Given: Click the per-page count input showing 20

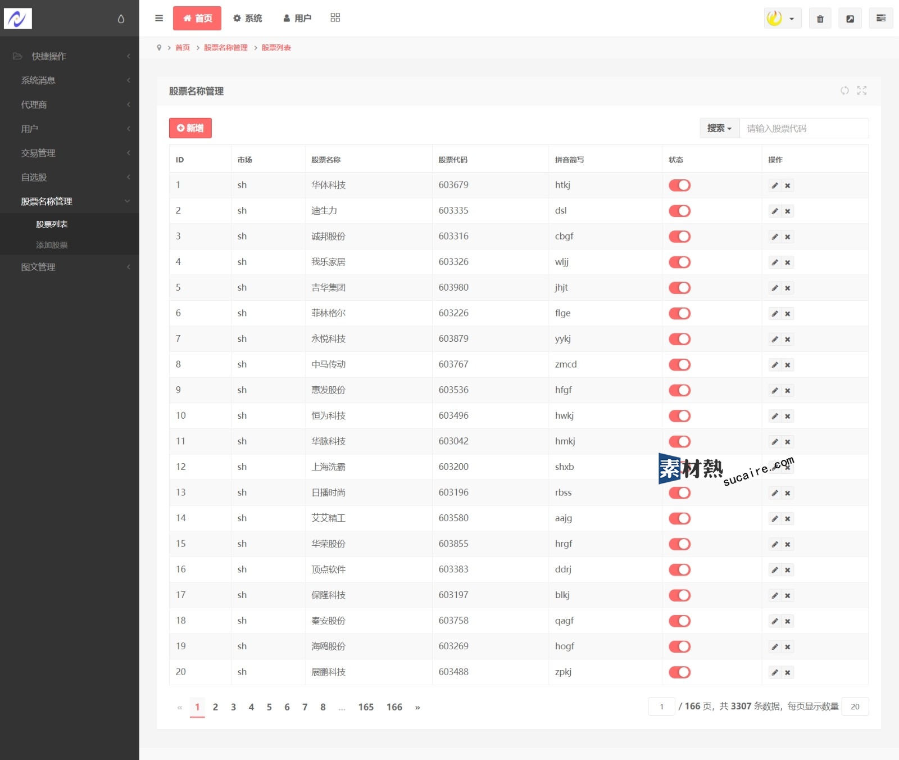Looking at the screenshot, I should tap(855, 707).
